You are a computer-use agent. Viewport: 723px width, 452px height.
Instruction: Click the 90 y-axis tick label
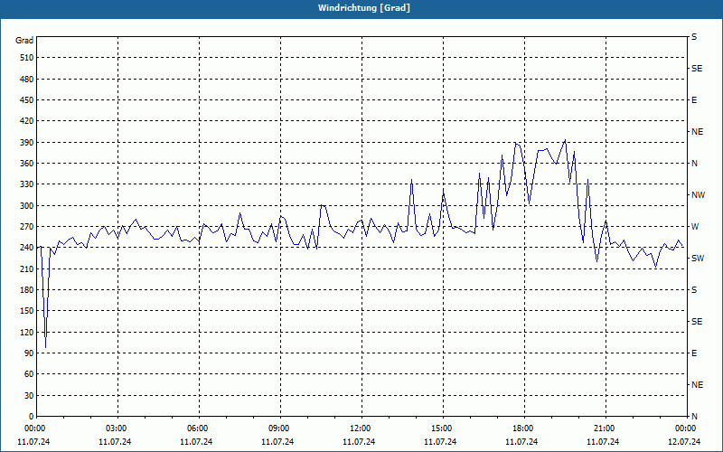(28, 353)
